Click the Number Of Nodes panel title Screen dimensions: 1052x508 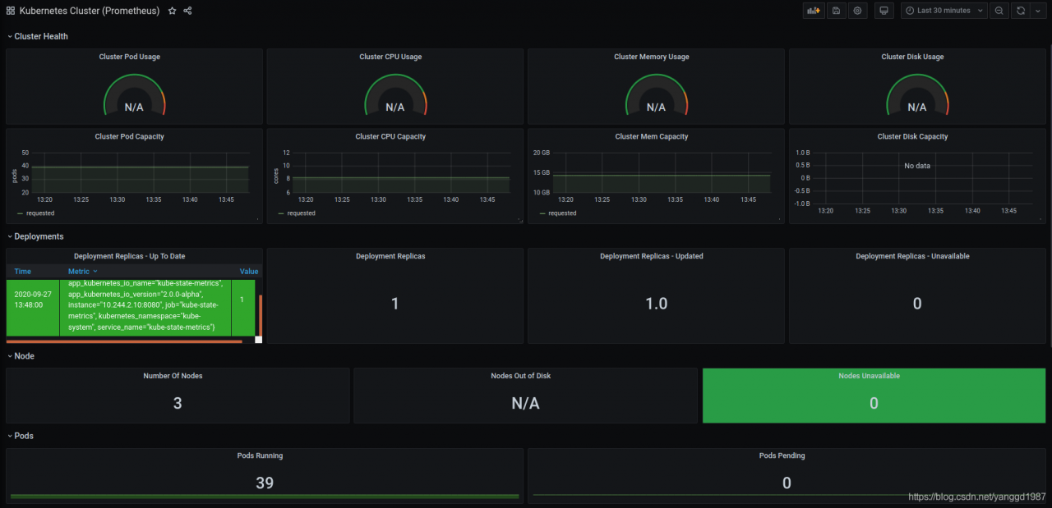[x=173, y=376]
